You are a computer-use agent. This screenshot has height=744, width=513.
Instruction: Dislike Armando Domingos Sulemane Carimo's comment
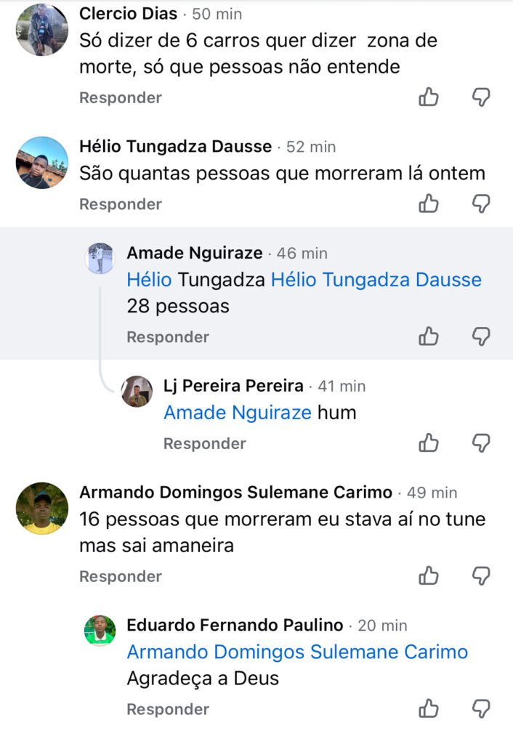pos(481,576)
